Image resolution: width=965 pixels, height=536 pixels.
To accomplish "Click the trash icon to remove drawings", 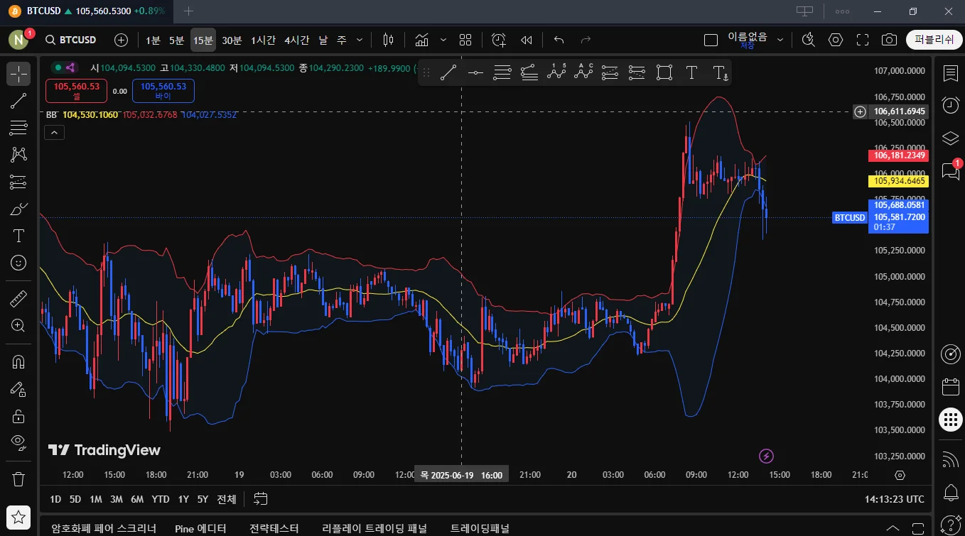I will click(x=18, y=478).
